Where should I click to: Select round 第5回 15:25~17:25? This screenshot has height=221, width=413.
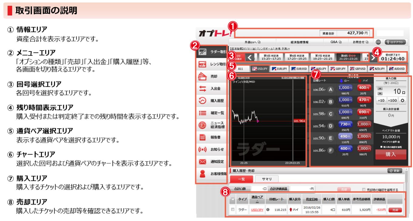tap(271, 57)
